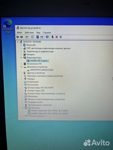The height and width of the screenshot is (150, 113).
Task: Expand DVD-дисководы и дисководы компакт-дисков
Action: click(21, 48)
